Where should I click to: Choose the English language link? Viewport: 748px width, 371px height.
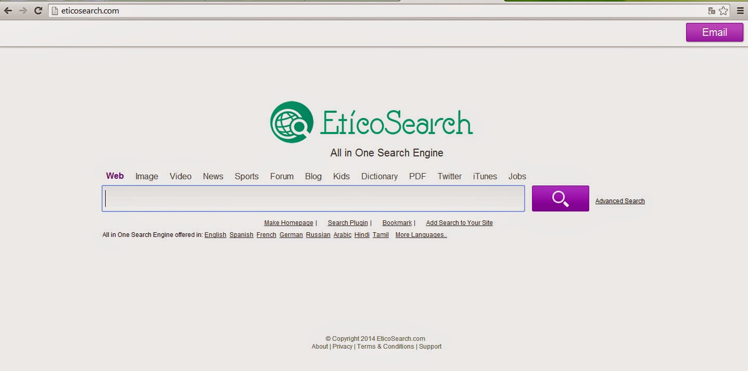[x=215, y=235]
